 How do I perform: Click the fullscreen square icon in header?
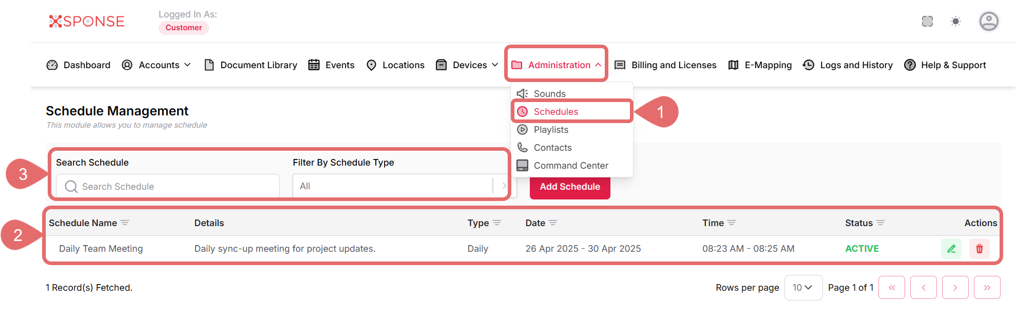pyautogui.click(x=927, y=22)
